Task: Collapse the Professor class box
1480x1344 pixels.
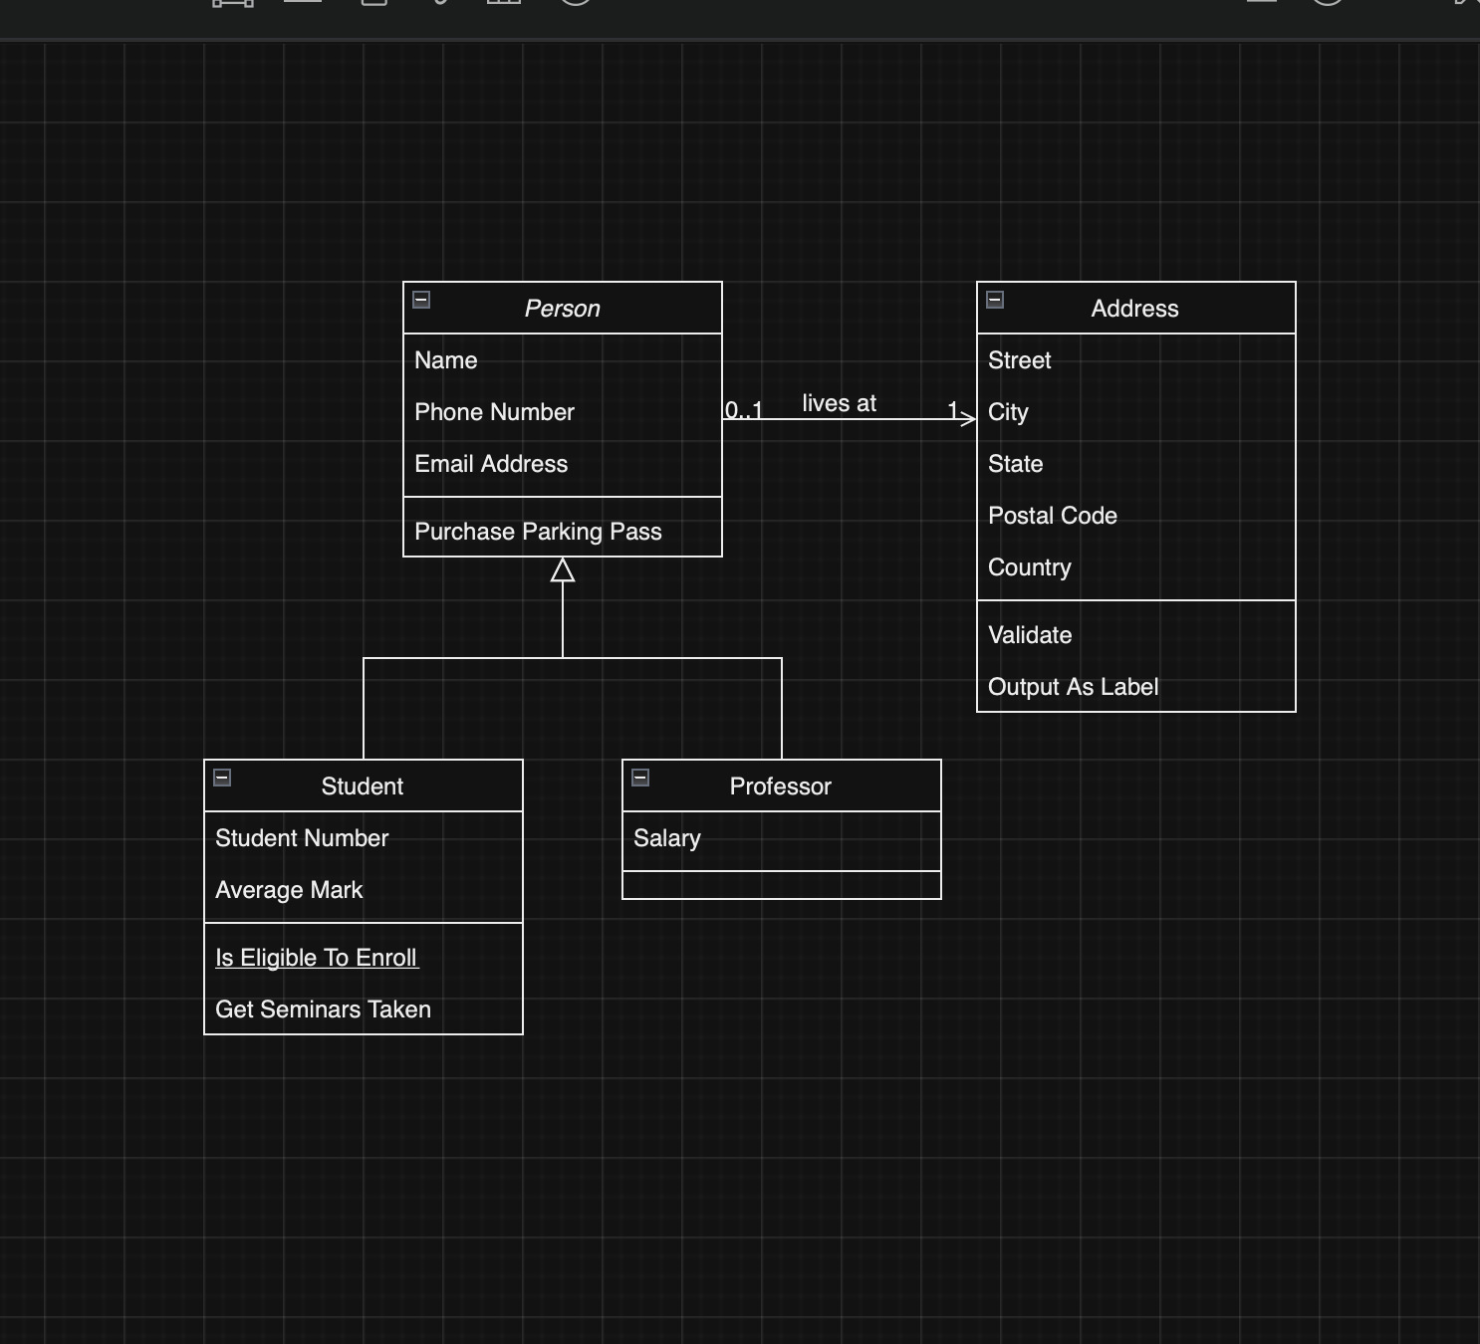Action: coord(640,778)
